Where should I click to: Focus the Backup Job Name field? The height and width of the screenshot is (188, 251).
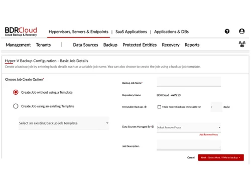pos(189,82)
